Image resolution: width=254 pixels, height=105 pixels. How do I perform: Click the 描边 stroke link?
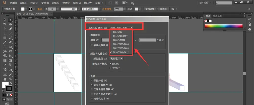click(41, 9)
